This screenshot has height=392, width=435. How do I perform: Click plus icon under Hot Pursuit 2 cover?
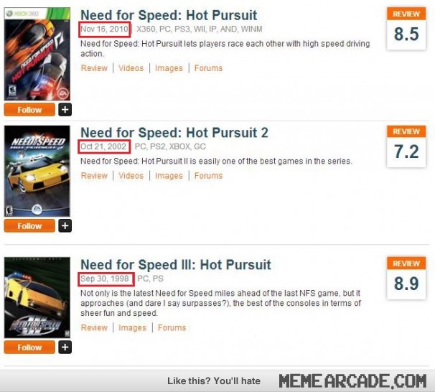point(65,225)
